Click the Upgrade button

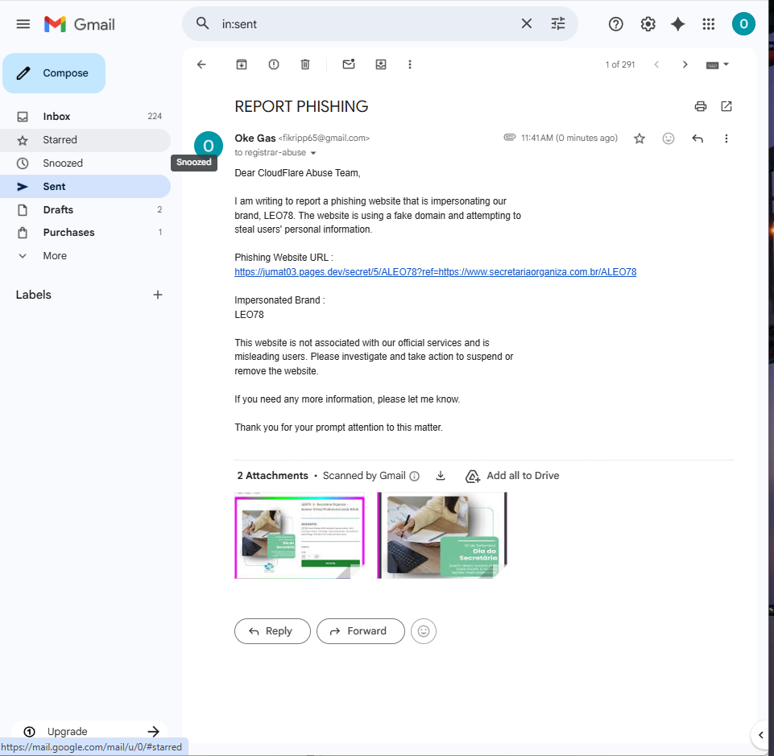click(x=90, y=731)
